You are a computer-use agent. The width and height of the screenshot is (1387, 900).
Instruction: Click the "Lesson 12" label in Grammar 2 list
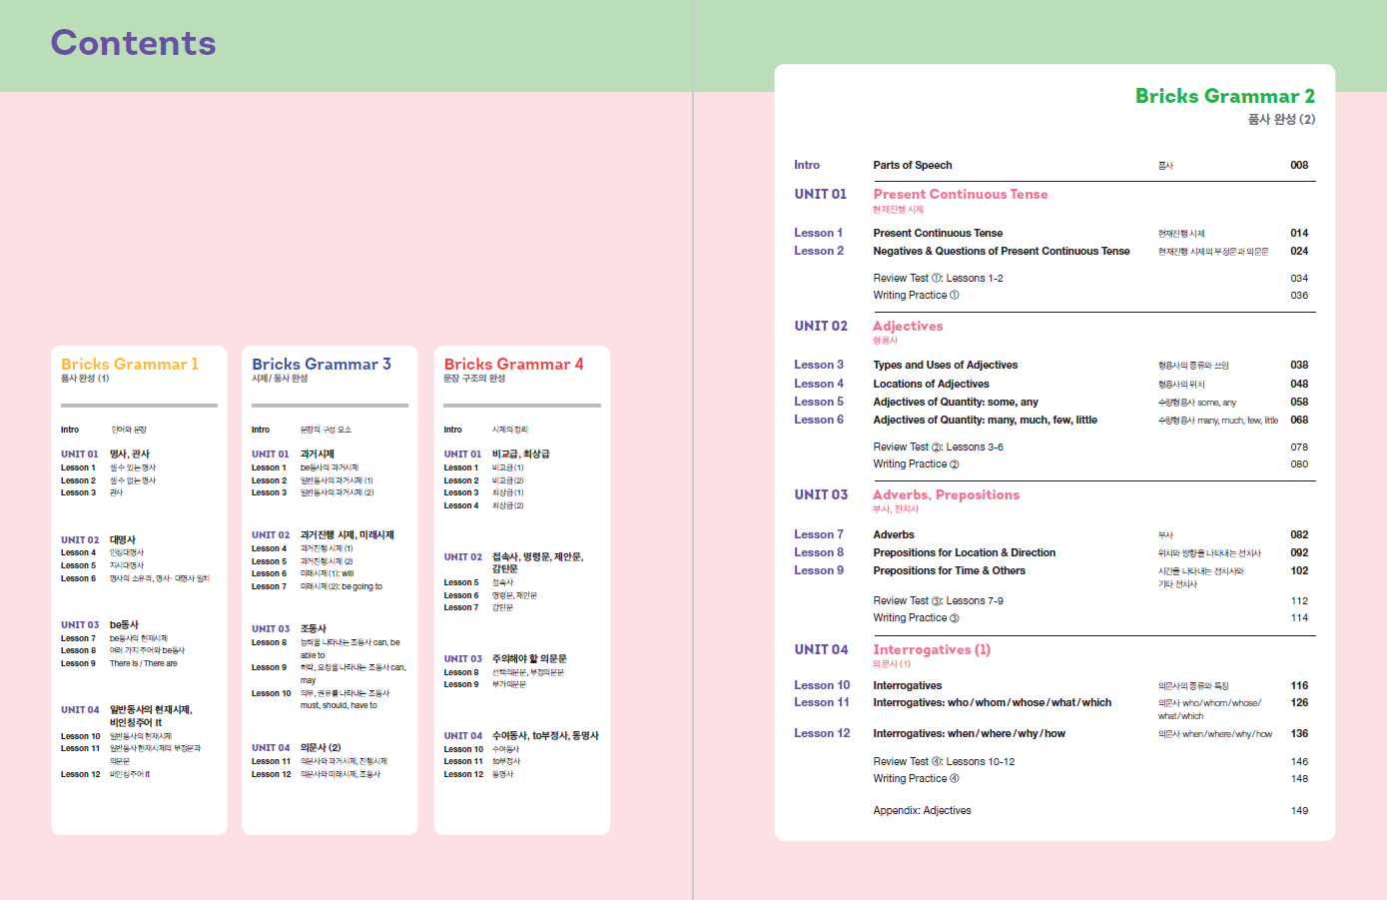[822, 733]
